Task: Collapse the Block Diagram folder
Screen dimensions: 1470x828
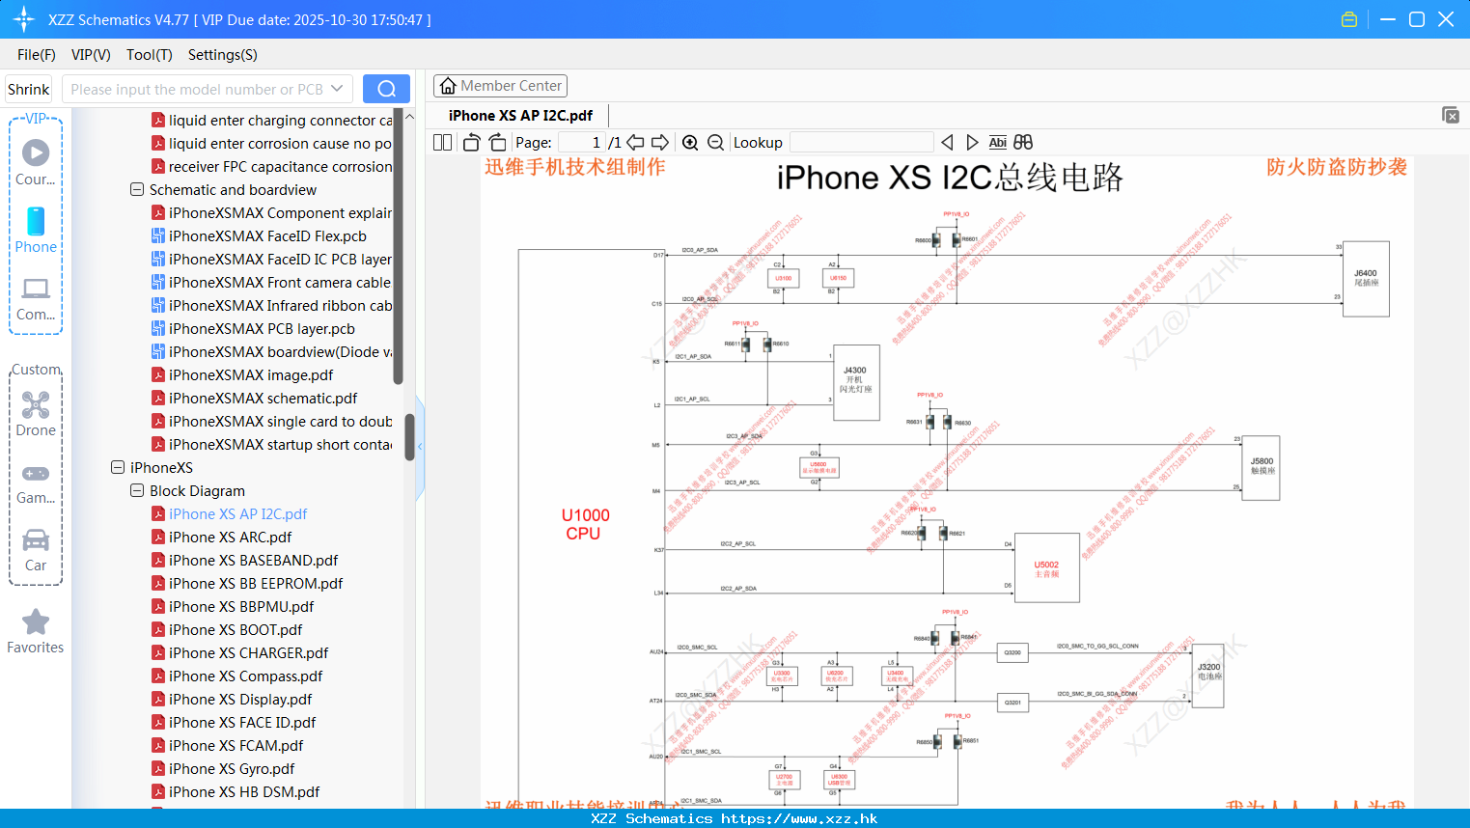Action: [137, 491]
